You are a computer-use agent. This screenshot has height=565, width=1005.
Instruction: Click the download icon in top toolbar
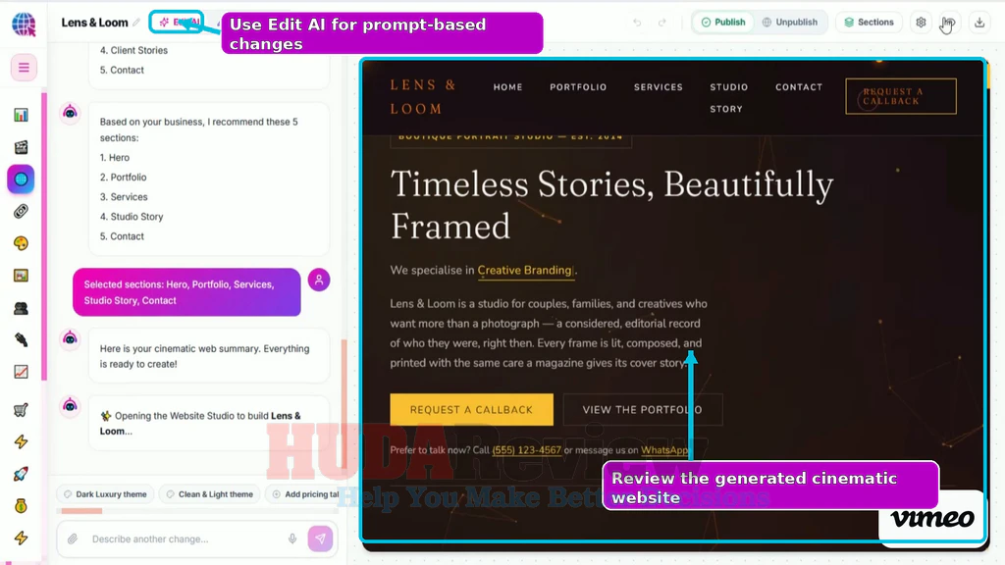pyautogui.click(x=979, y=23)
